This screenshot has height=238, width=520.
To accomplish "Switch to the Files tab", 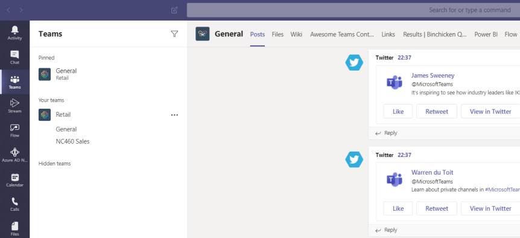I will 277,34.
